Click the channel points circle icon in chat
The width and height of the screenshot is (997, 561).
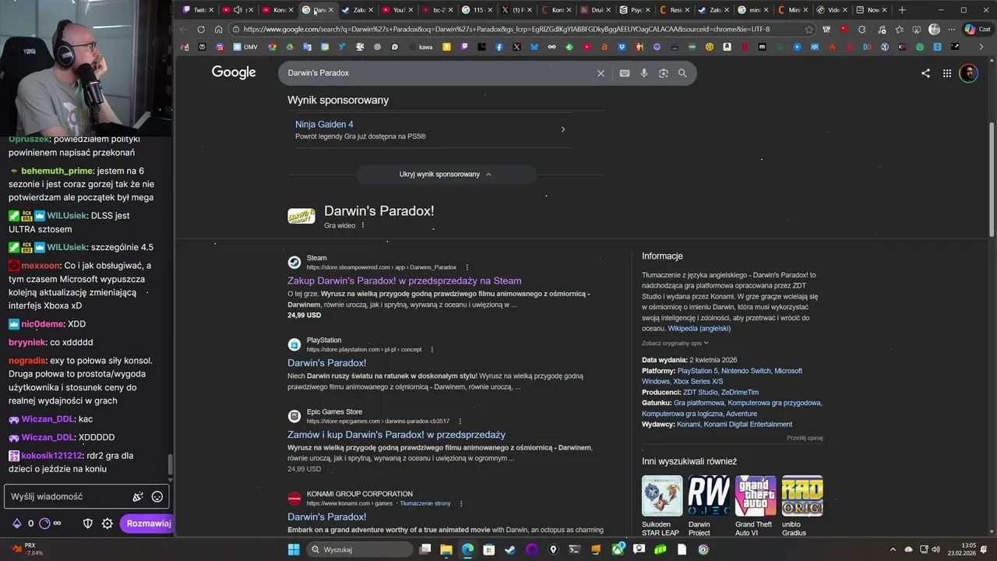coord(44,524)
